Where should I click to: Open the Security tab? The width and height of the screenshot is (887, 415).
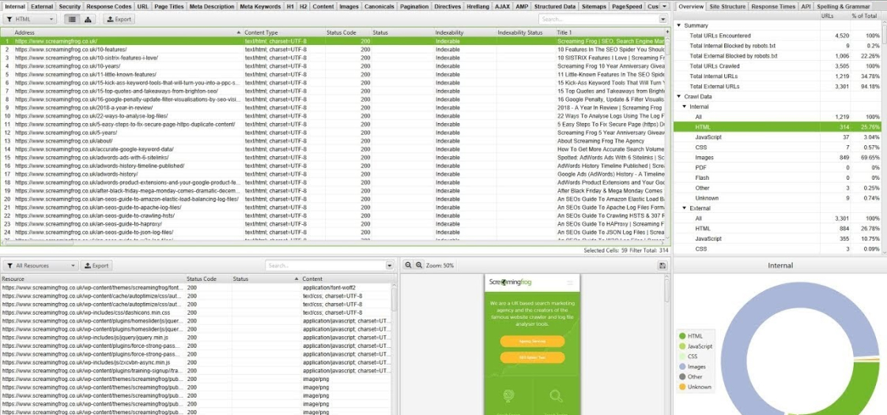click(70, 6)
